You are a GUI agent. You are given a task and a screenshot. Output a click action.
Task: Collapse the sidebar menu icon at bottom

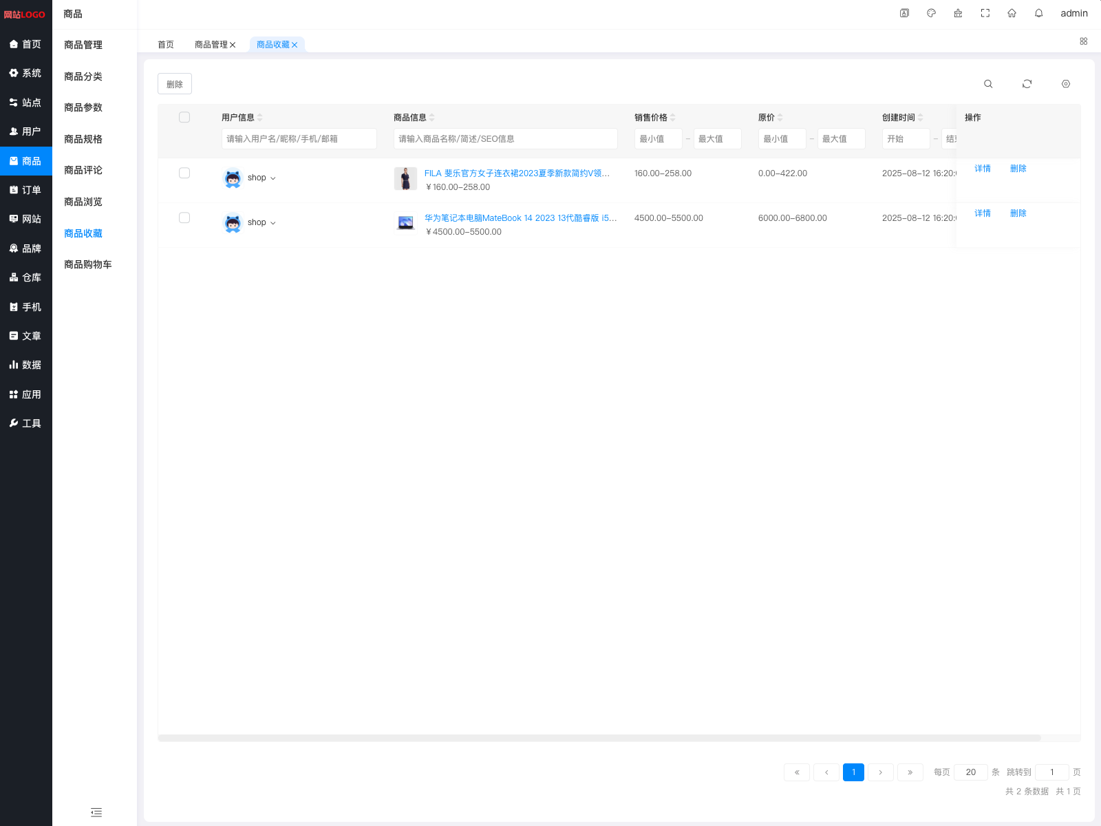(x=96, y=812)
